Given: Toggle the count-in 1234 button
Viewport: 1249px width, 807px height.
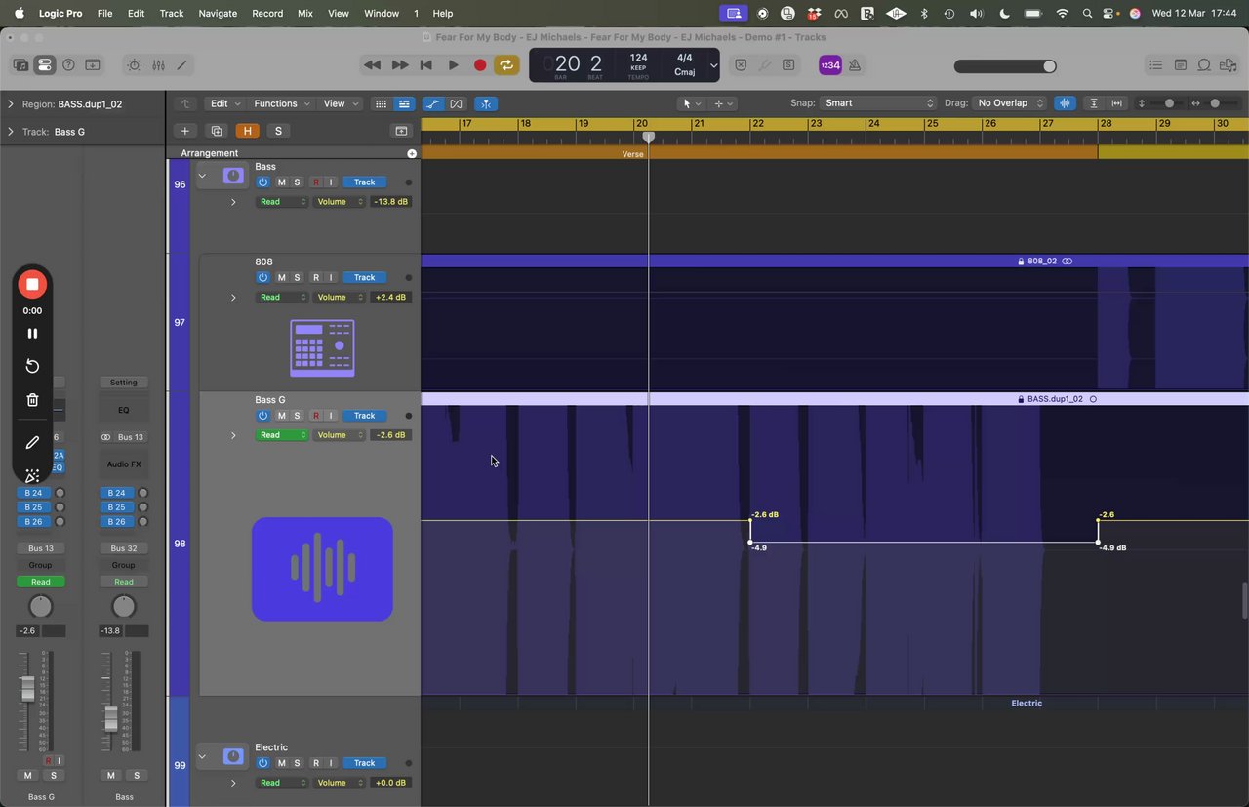Looking at the screenshot, I should click(x=829, y=65).
